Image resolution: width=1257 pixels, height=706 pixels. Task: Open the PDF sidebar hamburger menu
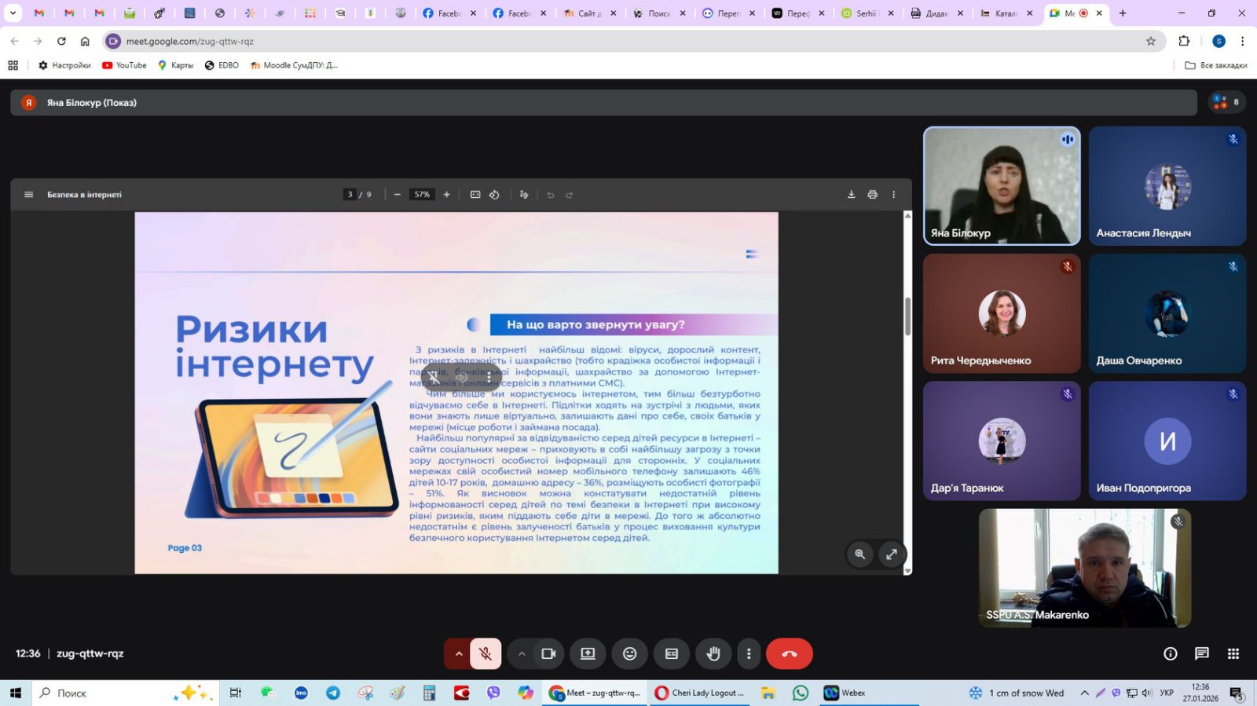point(29,195)
